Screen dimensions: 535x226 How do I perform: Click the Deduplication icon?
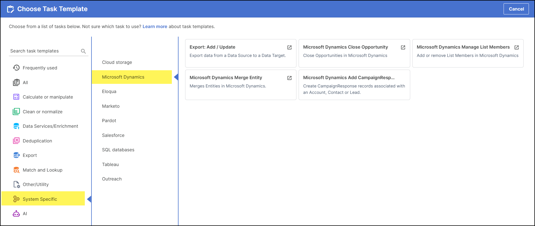click(16, 141)
